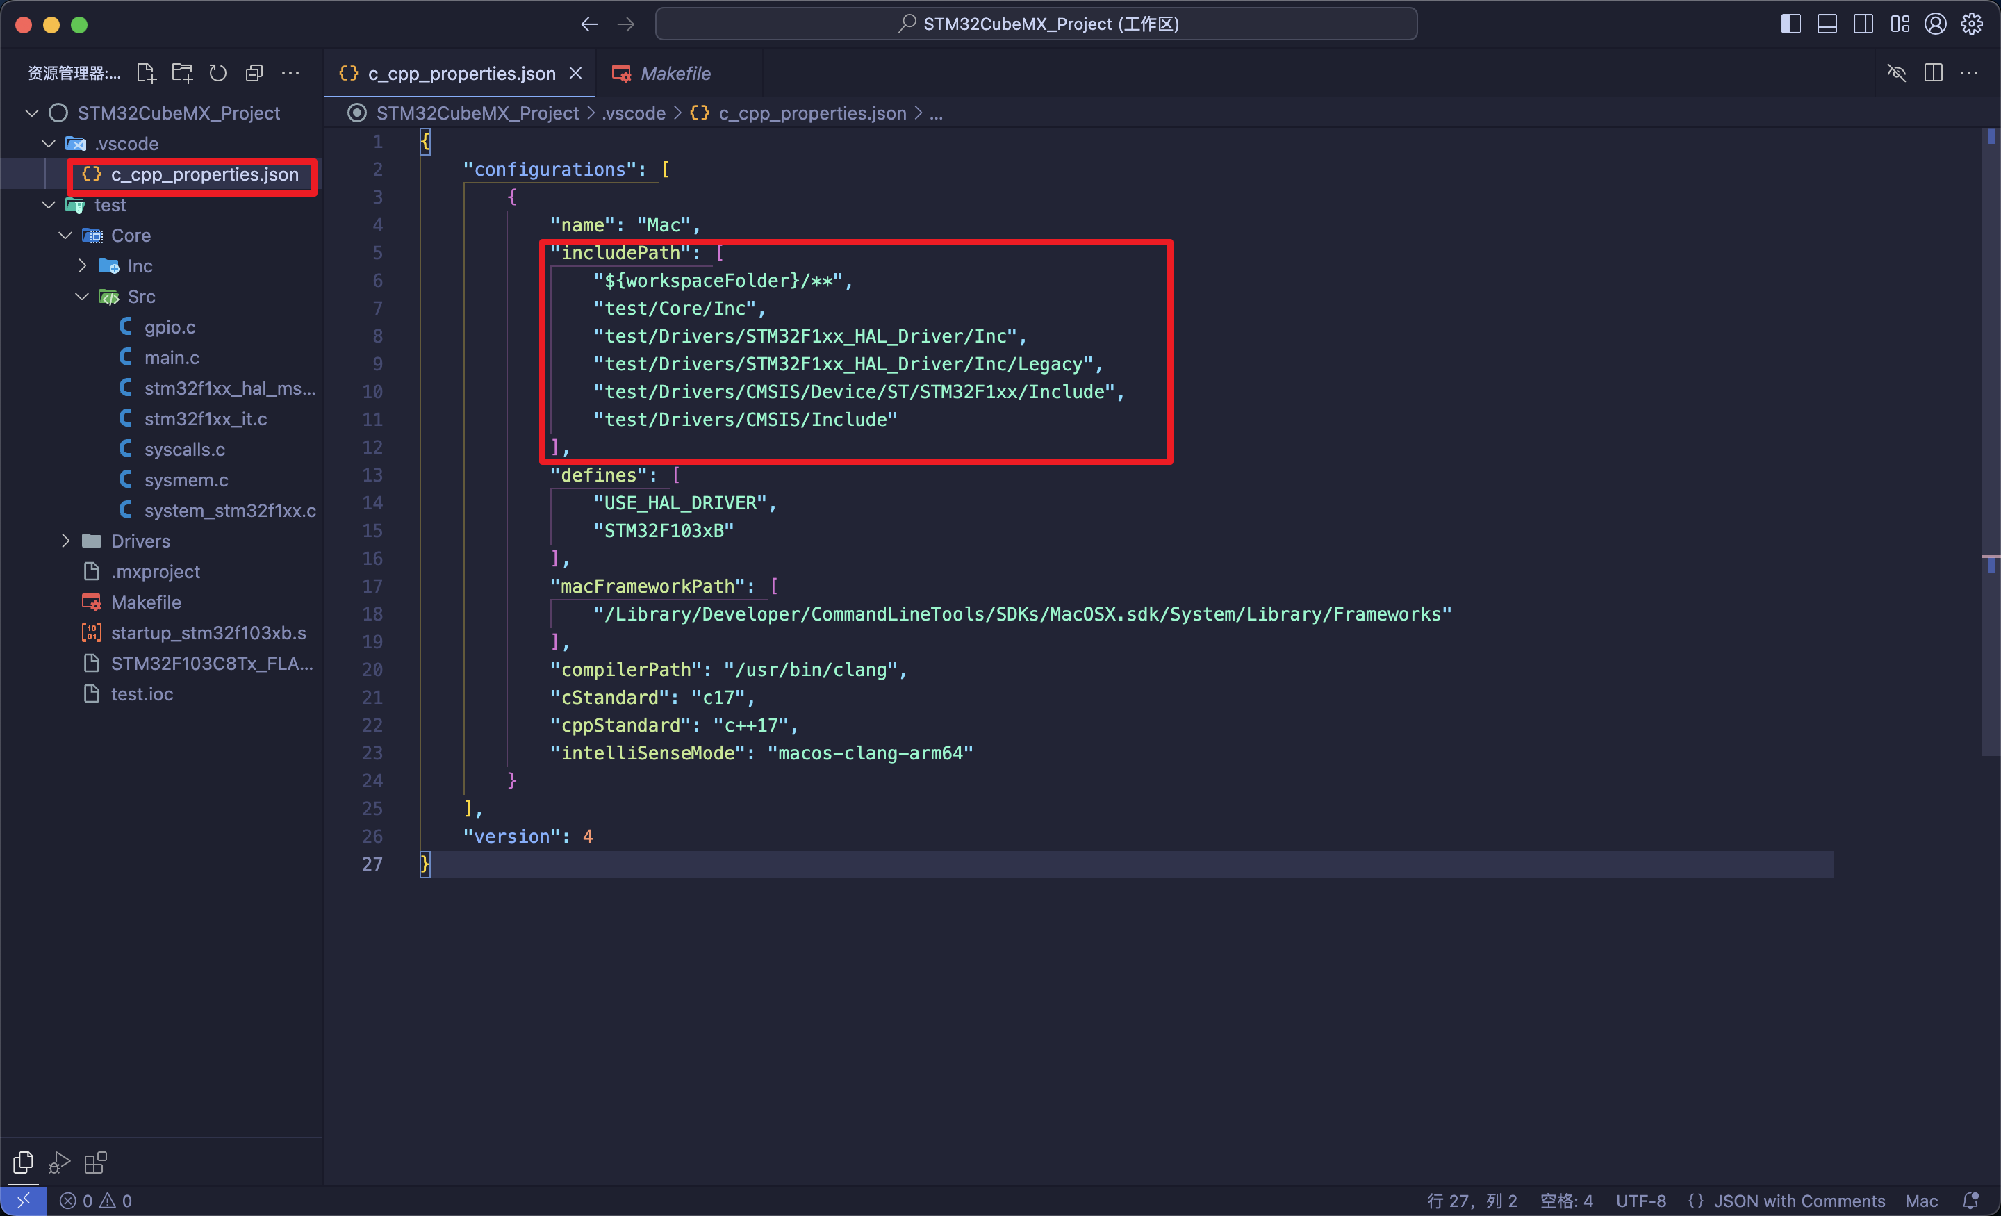Screen dimensions: 2001x1216
Task: Open the Run and Debug icon at bottom left
Action: pyautogui.click(x=58, y=1162)
